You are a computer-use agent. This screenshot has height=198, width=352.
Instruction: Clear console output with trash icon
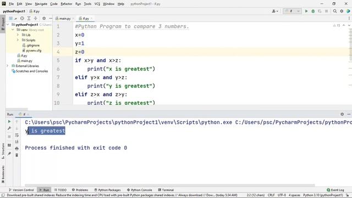coord(17,155)
